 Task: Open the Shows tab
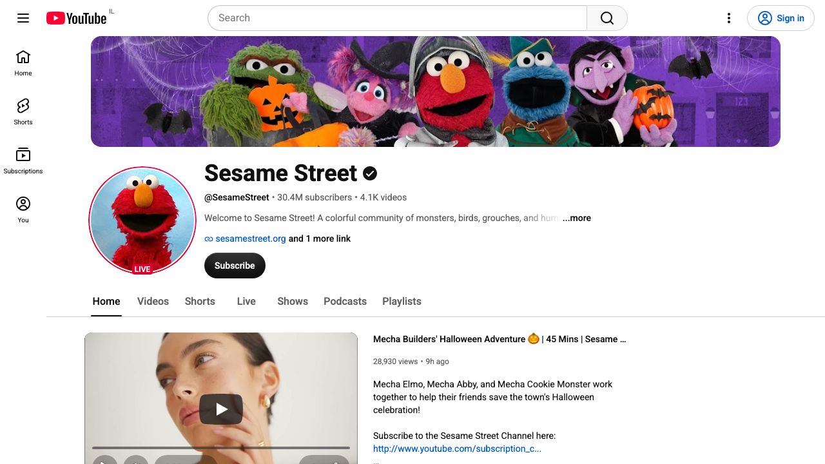tap(293, 301)
